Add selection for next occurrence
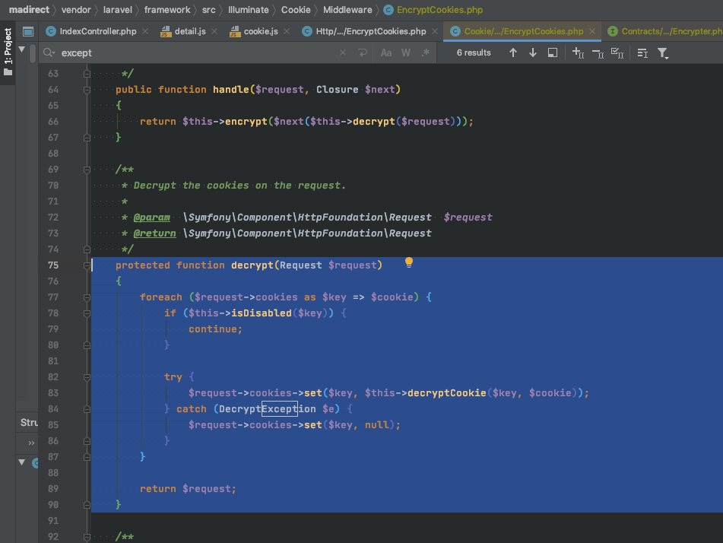The width and height of the screenshot is (723, 543). [x=578, y=52]
